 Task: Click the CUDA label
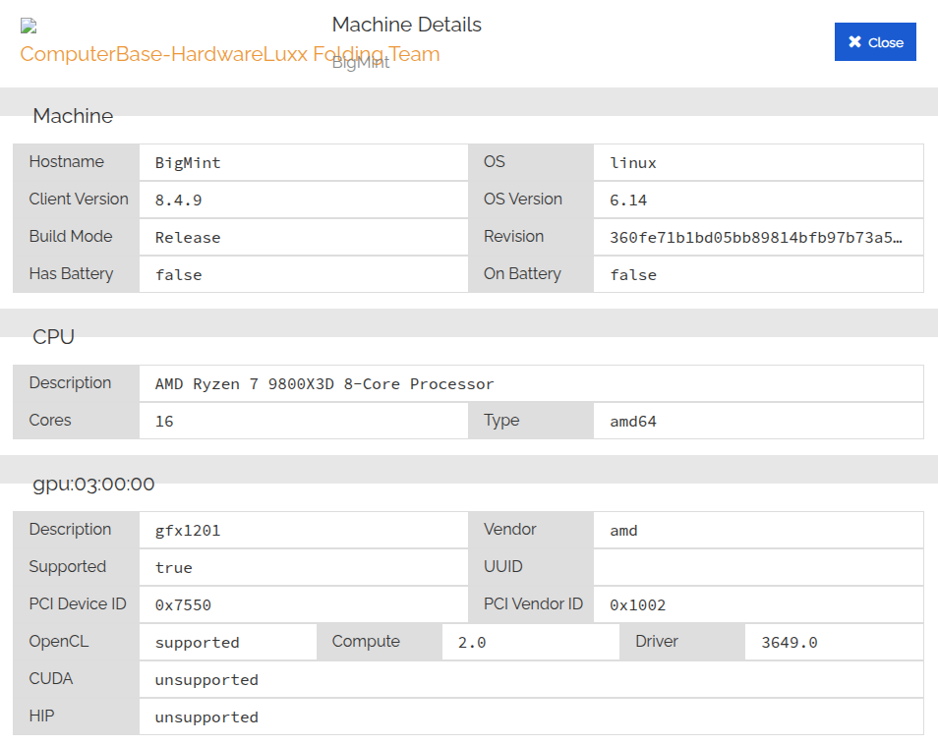[x=51, y=678]
